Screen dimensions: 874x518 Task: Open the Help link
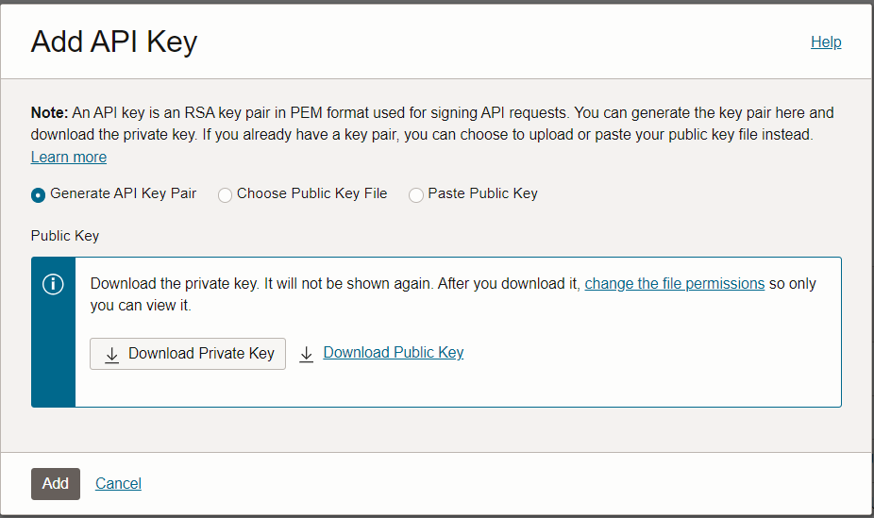pos(826,42)
